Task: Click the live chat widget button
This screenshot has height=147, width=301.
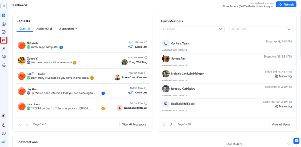Action: coord(296,141)
